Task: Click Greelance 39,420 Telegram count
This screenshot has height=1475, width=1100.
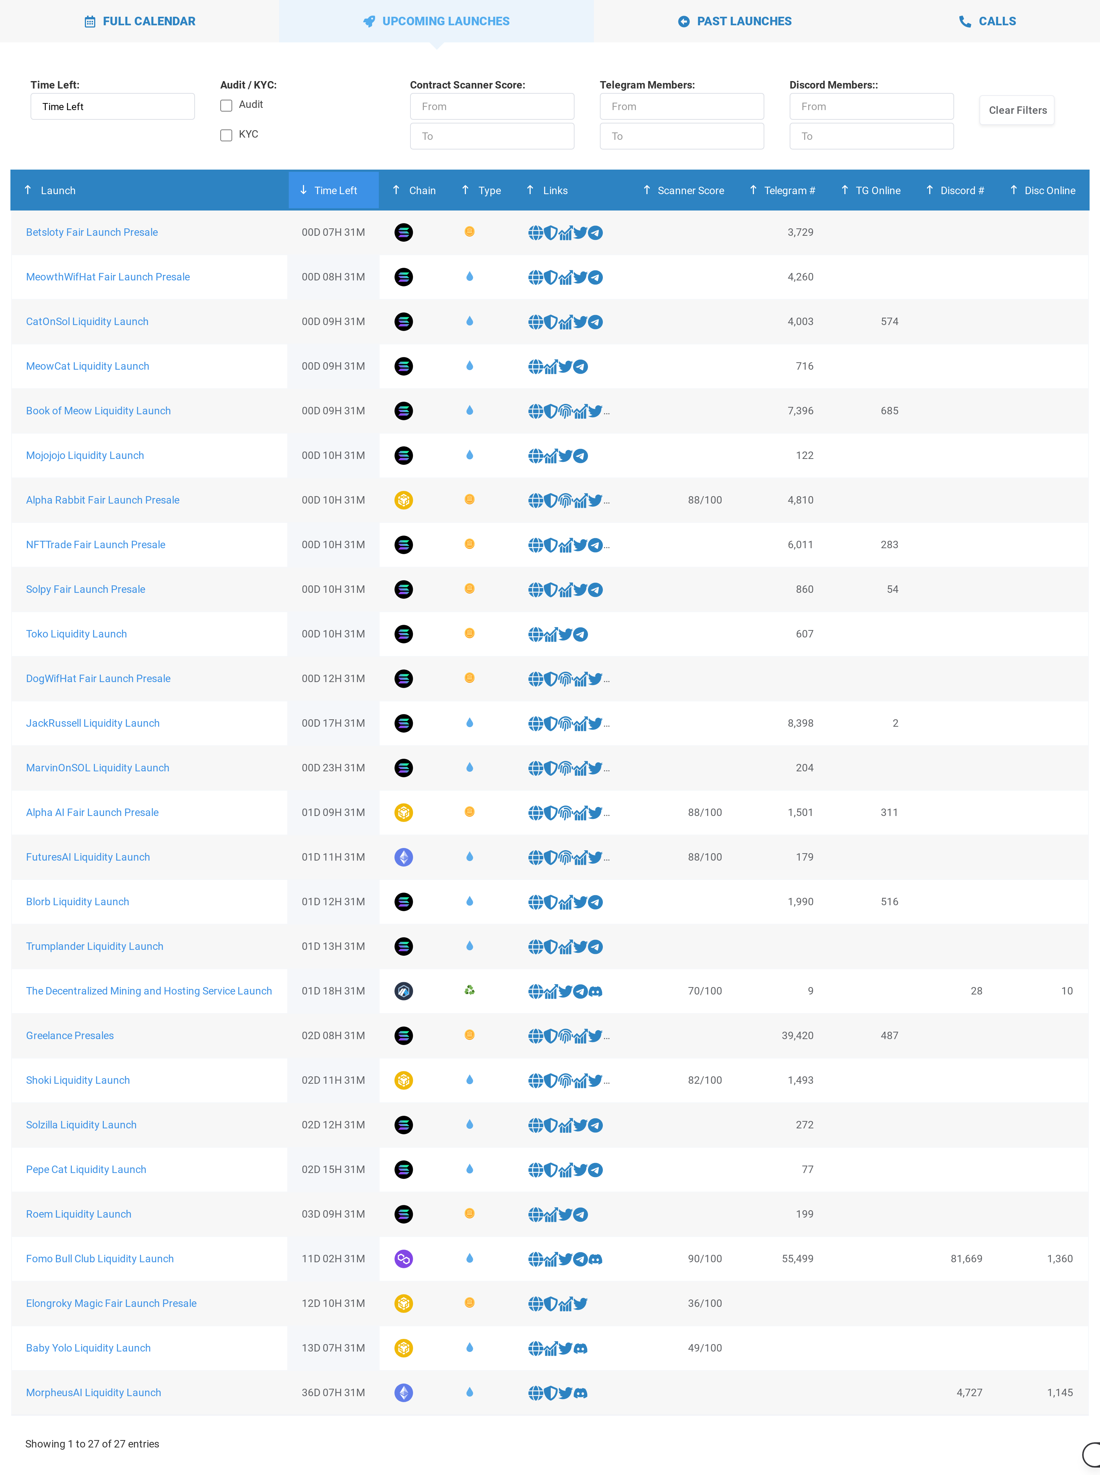Action: (x=797, y=1035)
